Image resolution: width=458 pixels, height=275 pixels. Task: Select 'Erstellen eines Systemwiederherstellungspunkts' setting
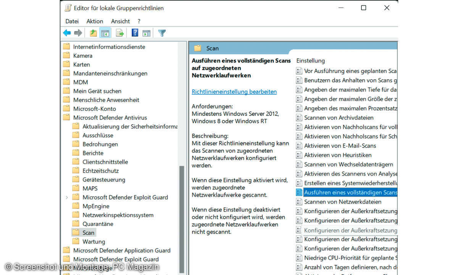(x=346, y=183)
